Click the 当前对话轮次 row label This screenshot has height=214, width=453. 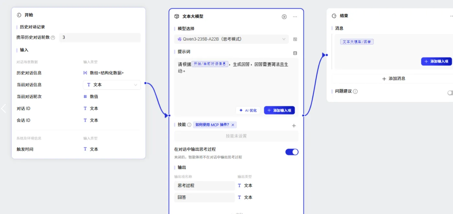(29, 96)
